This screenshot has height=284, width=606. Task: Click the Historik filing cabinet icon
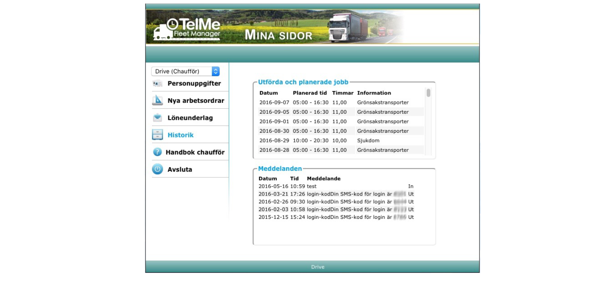click(158, 135)
